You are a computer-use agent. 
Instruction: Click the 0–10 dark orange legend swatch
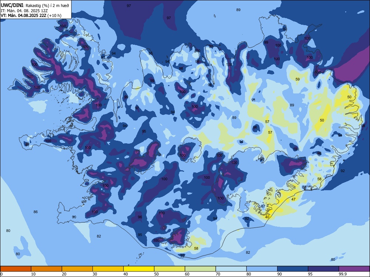pyautogui.click(x=16, y=269)
